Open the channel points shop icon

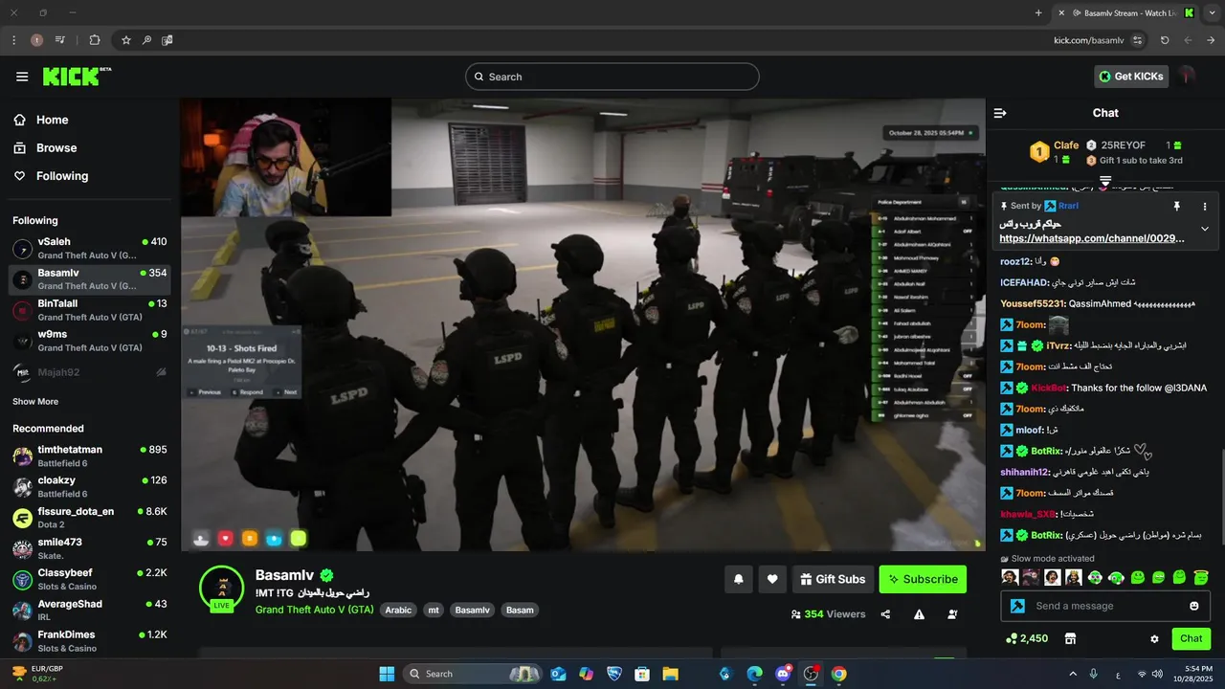(x=1070, y=638)
